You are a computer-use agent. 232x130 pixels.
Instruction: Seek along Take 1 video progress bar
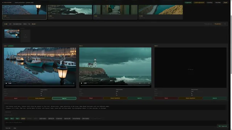tap(40, 86)
